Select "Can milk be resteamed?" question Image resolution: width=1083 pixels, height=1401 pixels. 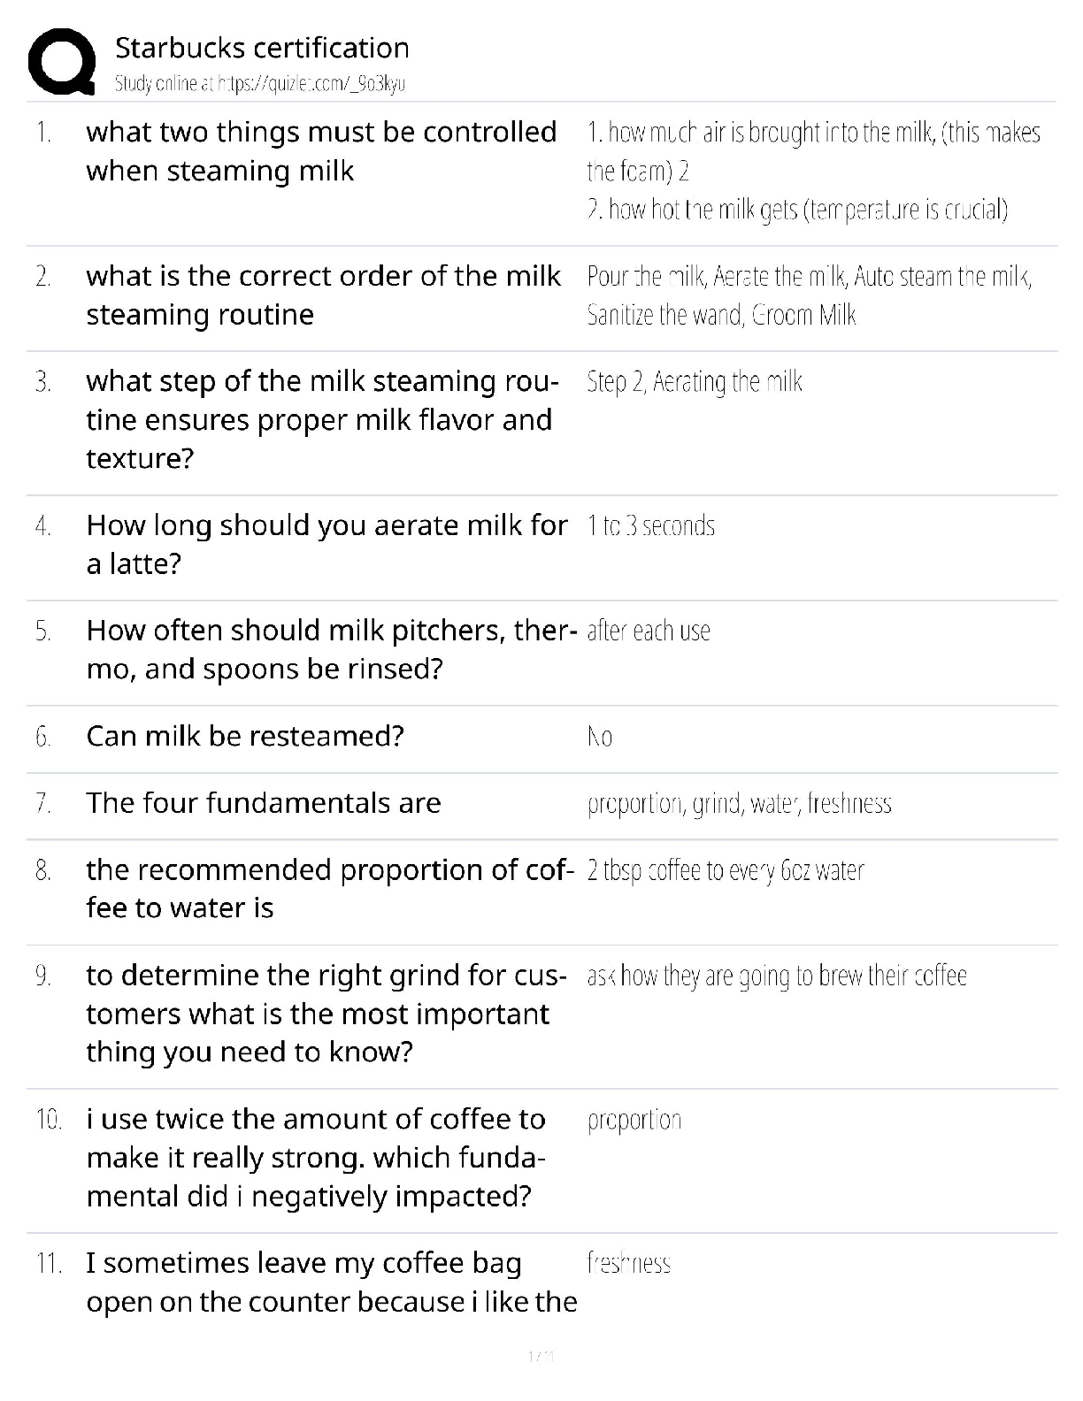click(x=245, y=736)
